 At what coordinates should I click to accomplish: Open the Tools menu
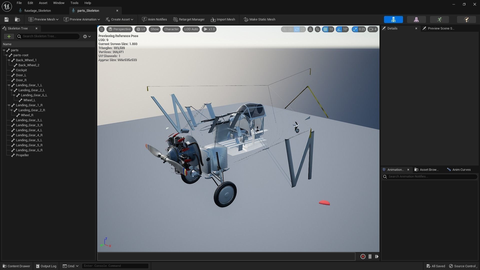(74, 3)
